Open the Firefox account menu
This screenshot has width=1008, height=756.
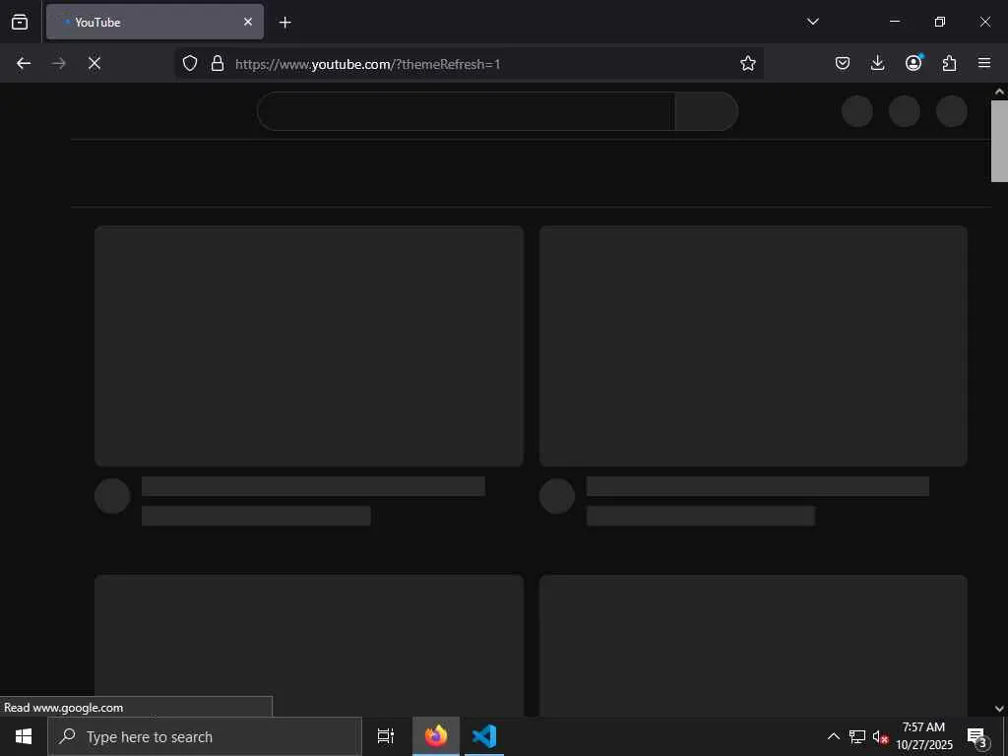tap(913, 63)
